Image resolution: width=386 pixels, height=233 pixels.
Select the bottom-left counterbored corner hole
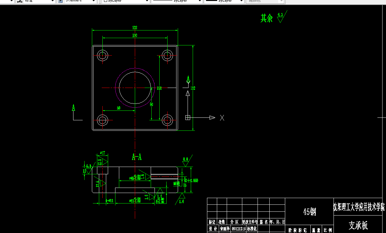(102, 120)
